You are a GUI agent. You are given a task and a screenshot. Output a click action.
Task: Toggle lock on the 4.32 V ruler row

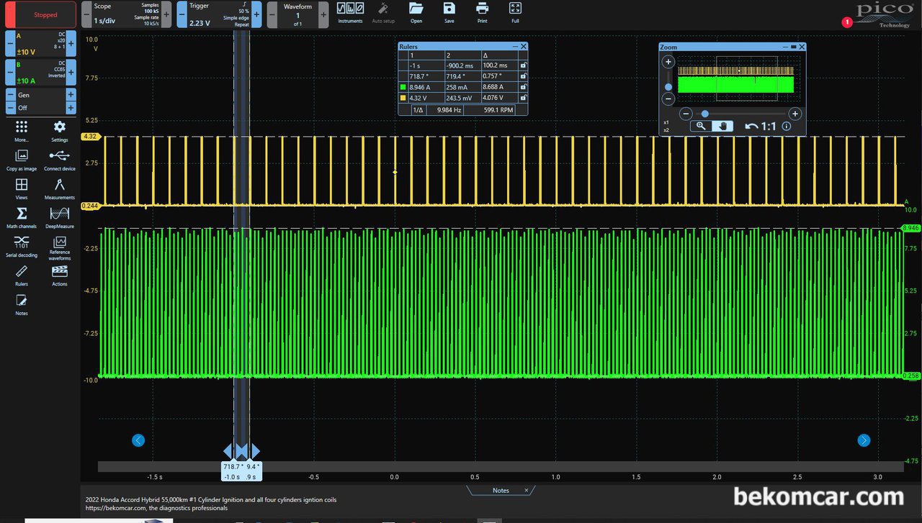click(523, 98)
